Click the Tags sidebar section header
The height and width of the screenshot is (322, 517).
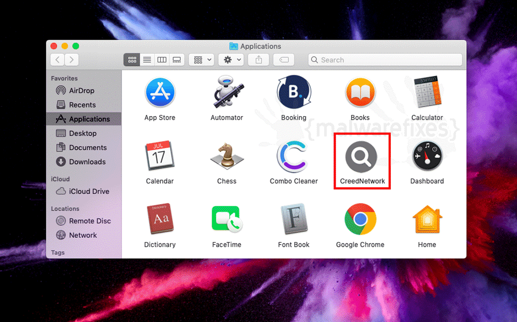(58, 252)
